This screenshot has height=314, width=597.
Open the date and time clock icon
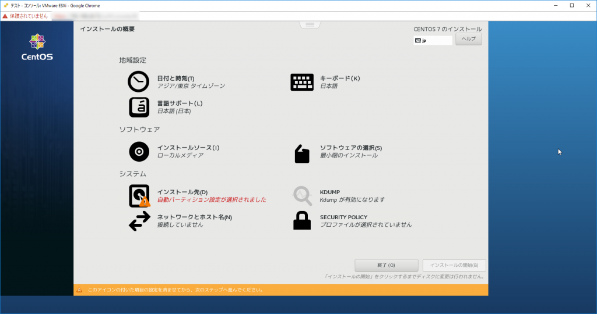click(x=138, y=81)
